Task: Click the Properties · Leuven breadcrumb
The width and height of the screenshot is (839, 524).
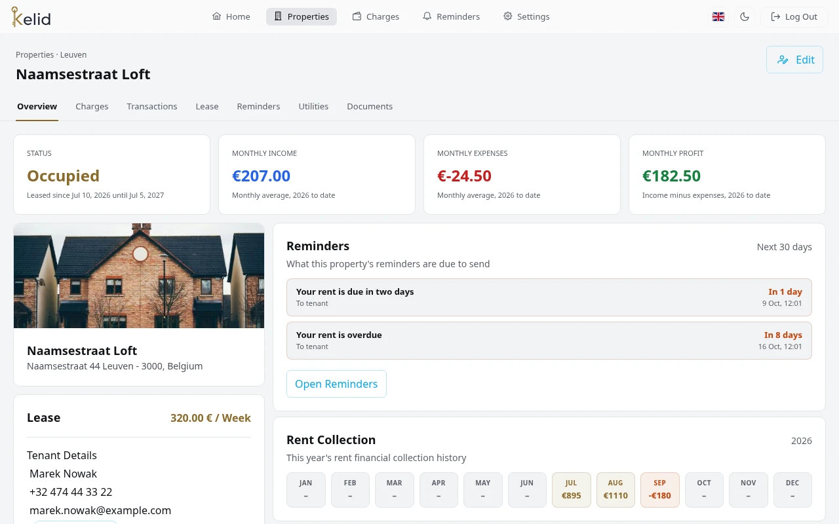Action: tap(51, 55)
